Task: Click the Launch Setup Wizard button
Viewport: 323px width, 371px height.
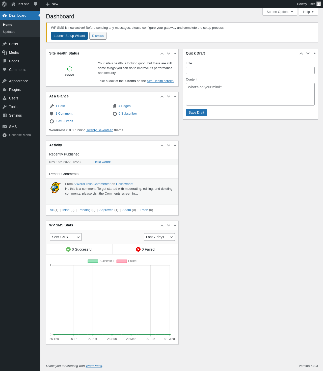Action: click(x=69, y=36)
